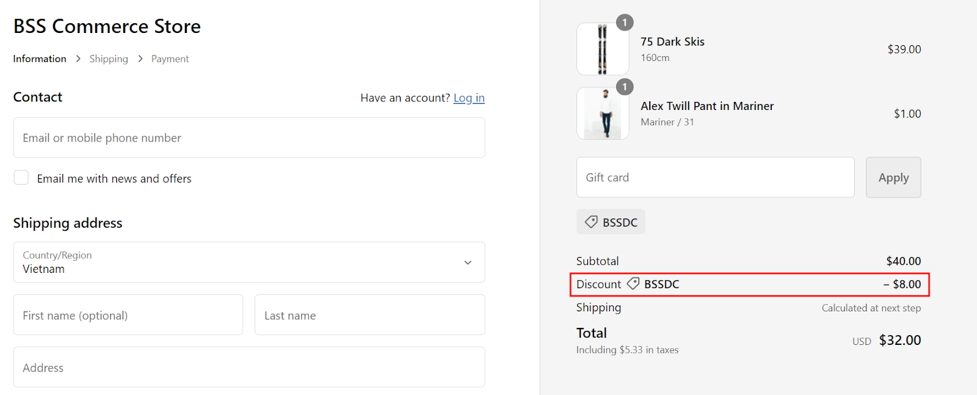Follow the Log in link
This screenshot has width=977, height=395.
(469, 98)
